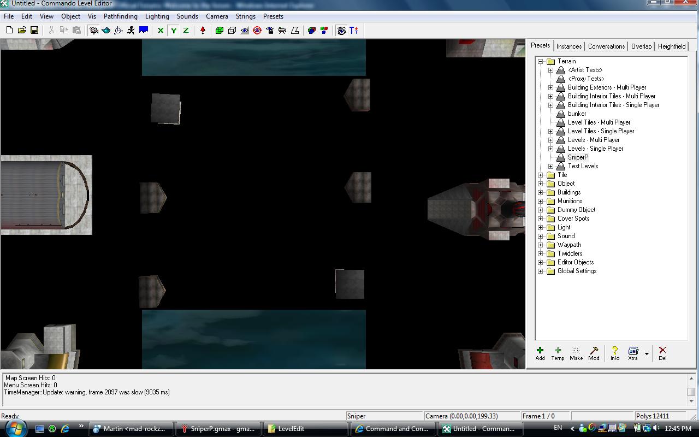Viewport: 699px width, 437px height.
Task: Select the camera mode toolbar icon
Action: 94,31
